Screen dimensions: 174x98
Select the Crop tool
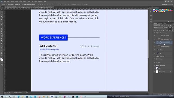point(2,19)
